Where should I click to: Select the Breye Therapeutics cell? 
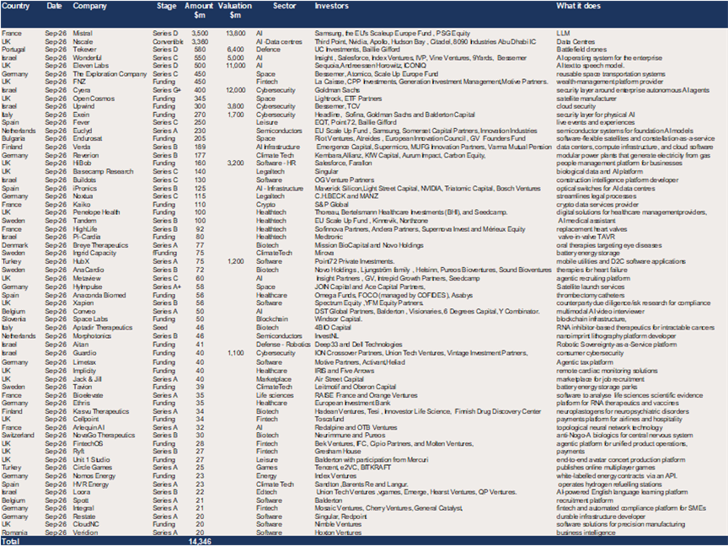tap(100, 245)
